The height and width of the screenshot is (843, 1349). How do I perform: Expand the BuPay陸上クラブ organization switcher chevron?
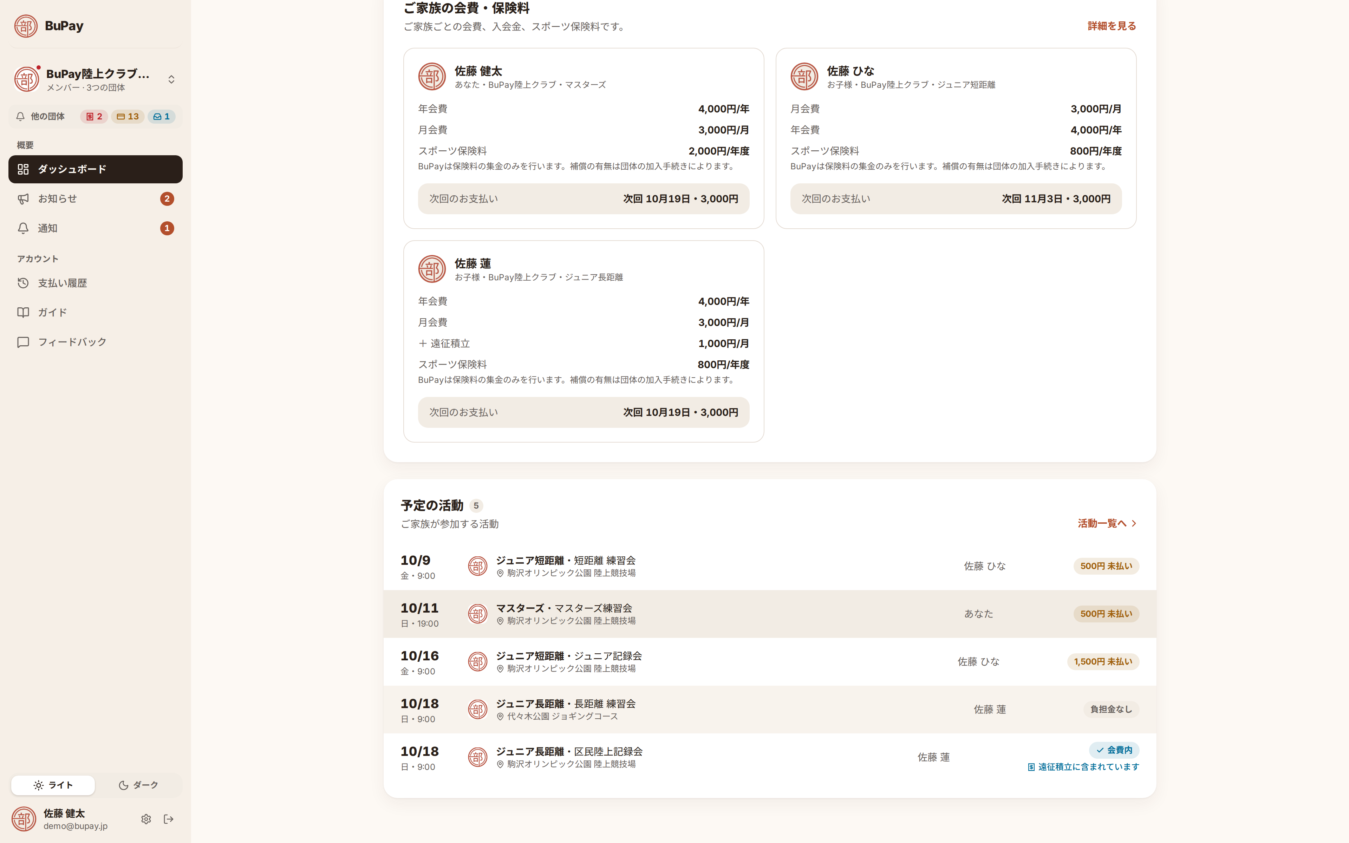[x=171, y=79]
